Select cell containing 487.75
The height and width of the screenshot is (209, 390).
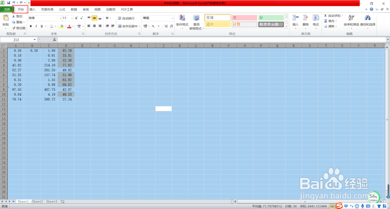click(49, 89)
